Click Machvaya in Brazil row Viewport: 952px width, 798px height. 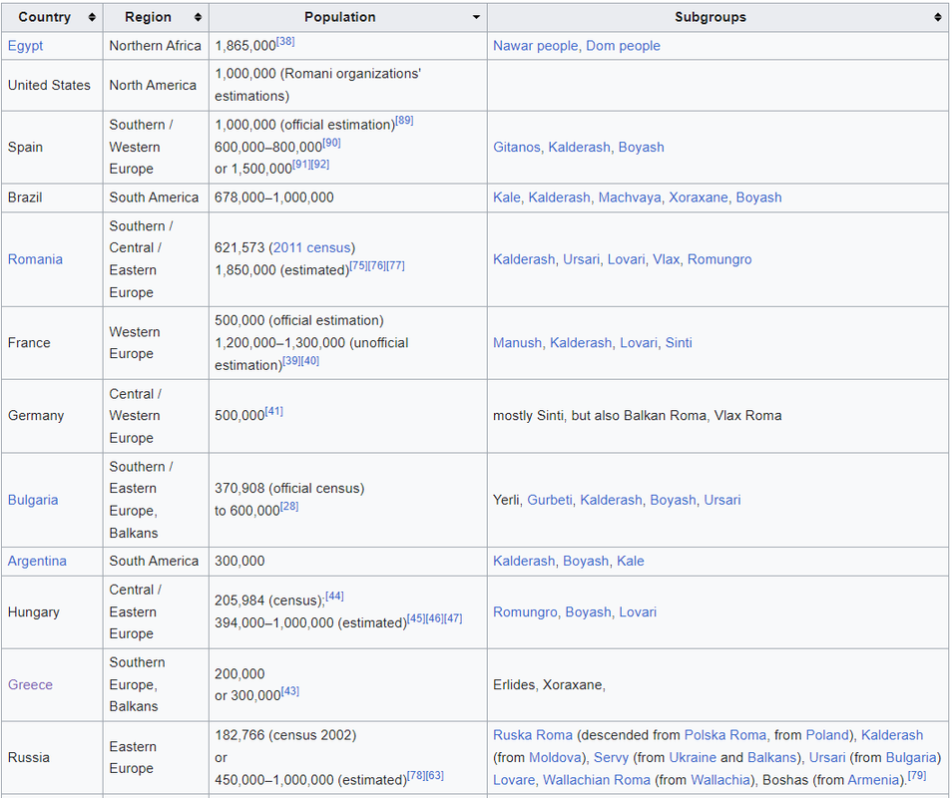tap(630, 198)
